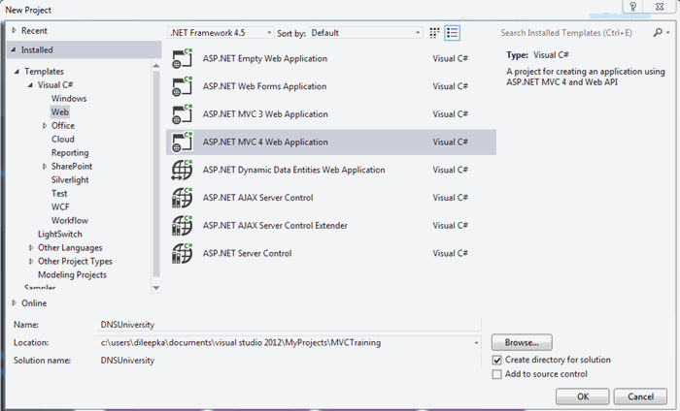Select the Windows template category
Image resolution: width=680 pixels, height=411 pixels.
69,99
